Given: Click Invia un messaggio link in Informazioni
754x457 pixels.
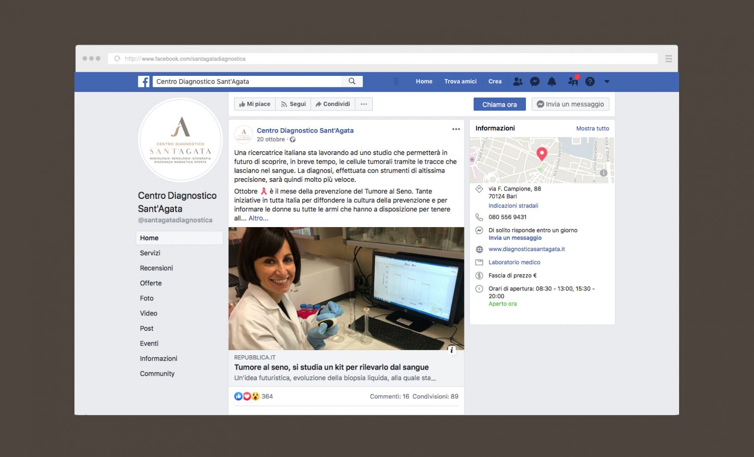Looking at the screenshot, I should click(x=515, y=238).
